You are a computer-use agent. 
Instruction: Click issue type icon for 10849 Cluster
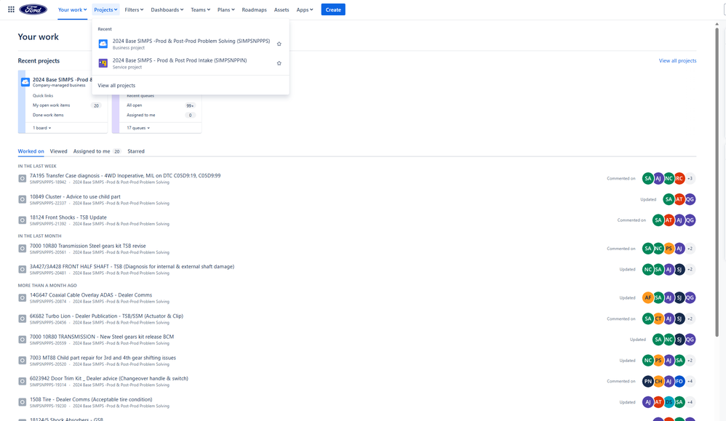(x=23, y=199)
